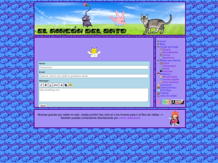The image size is (218, 163).
Task: Click the Lina Inverse character image
Action: tap(175, 118)
